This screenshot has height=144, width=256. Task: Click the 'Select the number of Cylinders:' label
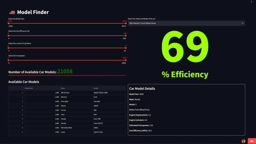tap(20, 43)
